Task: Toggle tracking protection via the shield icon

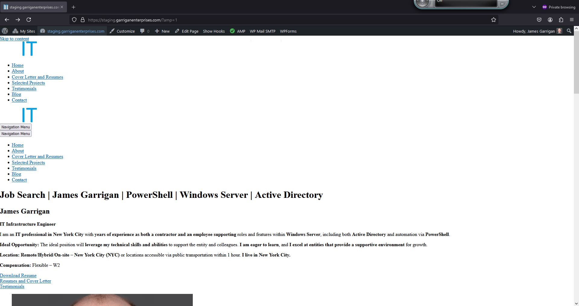Action: pyautogui.click(x=74, y=20)
